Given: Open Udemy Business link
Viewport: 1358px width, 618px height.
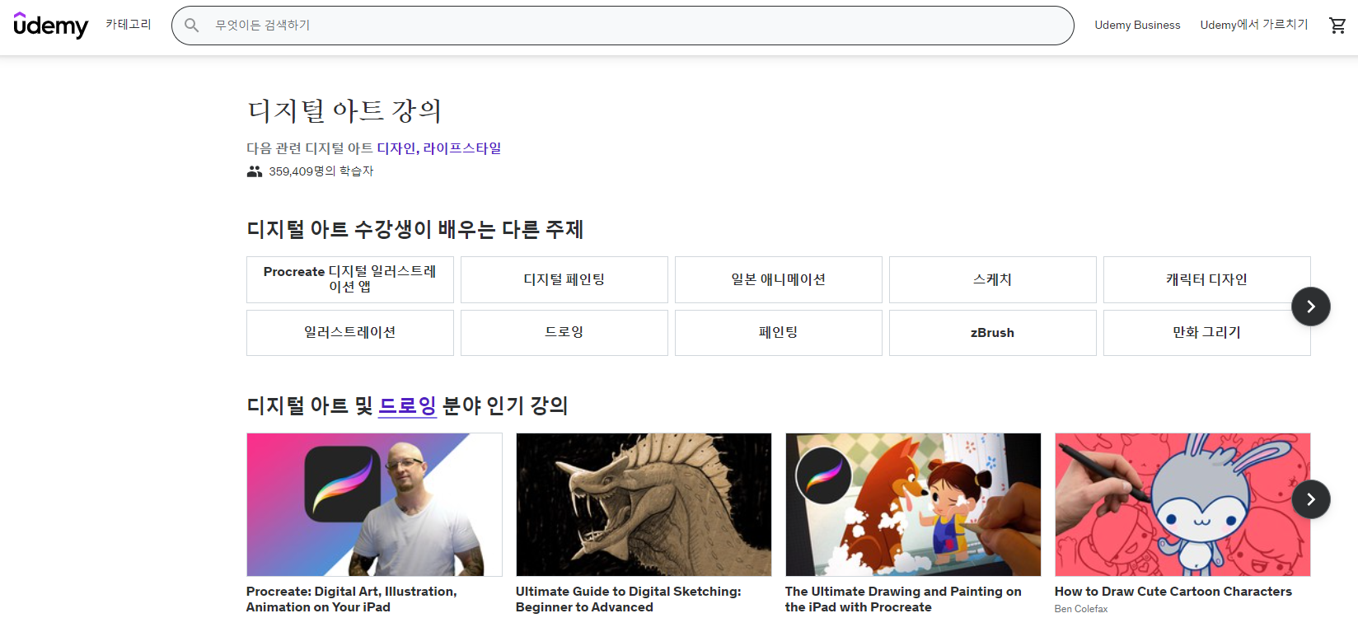Looking at the screenshot, I should point(1137,25).
